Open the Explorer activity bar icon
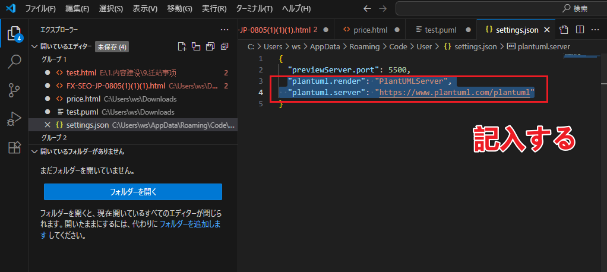The height and width of the screenshot is (272, 607). point(14,33)
